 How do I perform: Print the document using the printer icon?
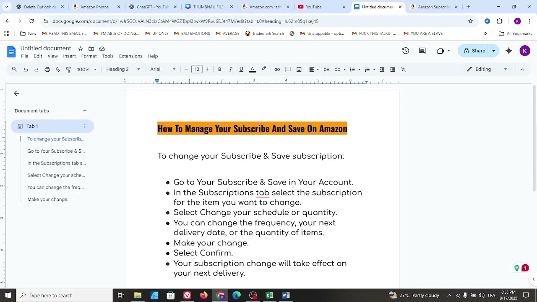click(47, 69)
